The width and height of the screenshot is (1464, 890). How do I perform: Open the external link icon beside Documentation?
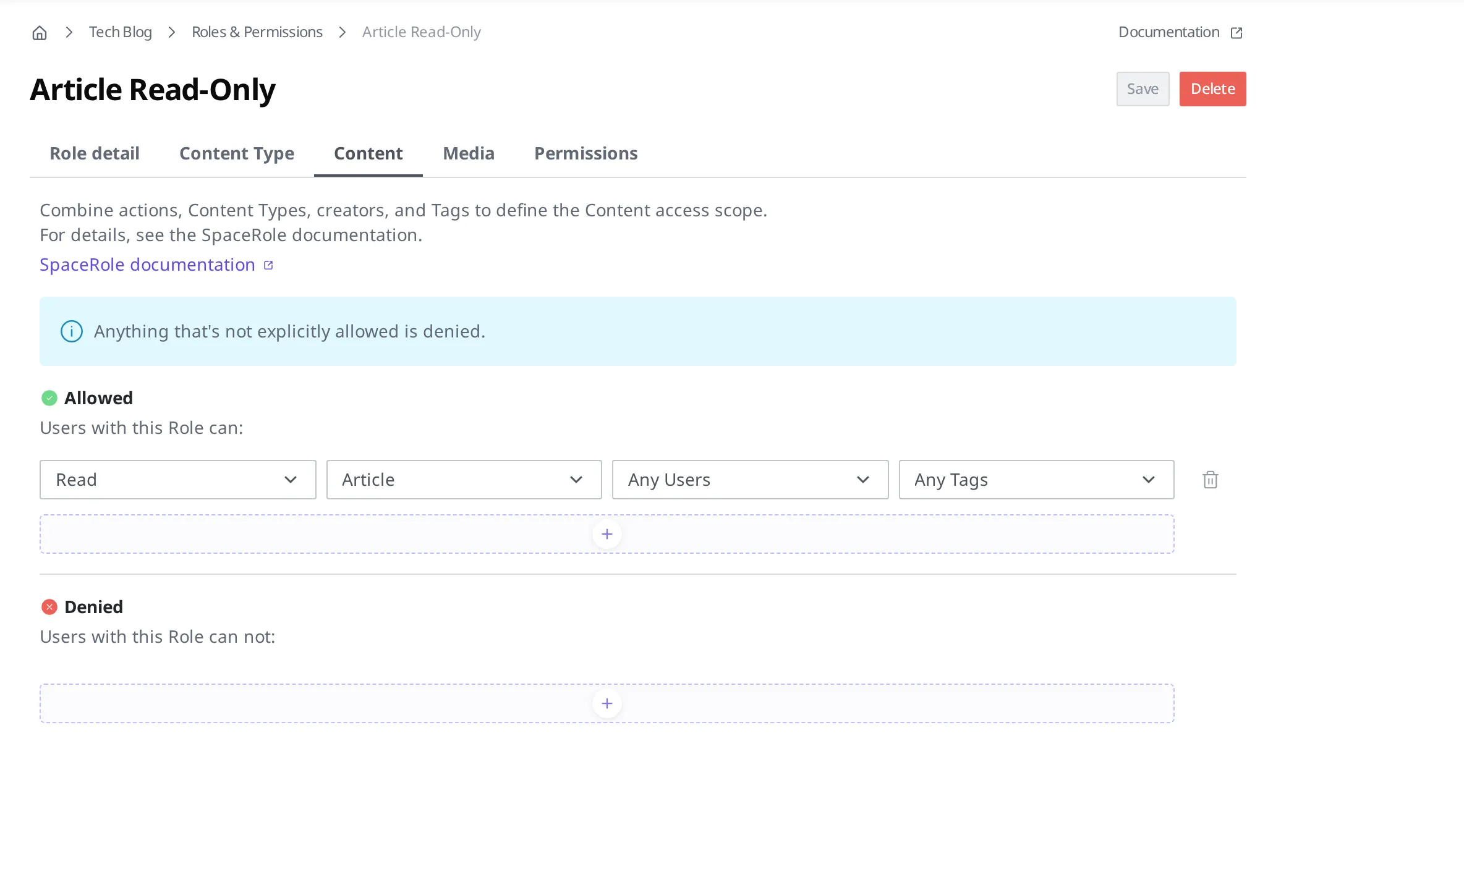coord(1236,33)
